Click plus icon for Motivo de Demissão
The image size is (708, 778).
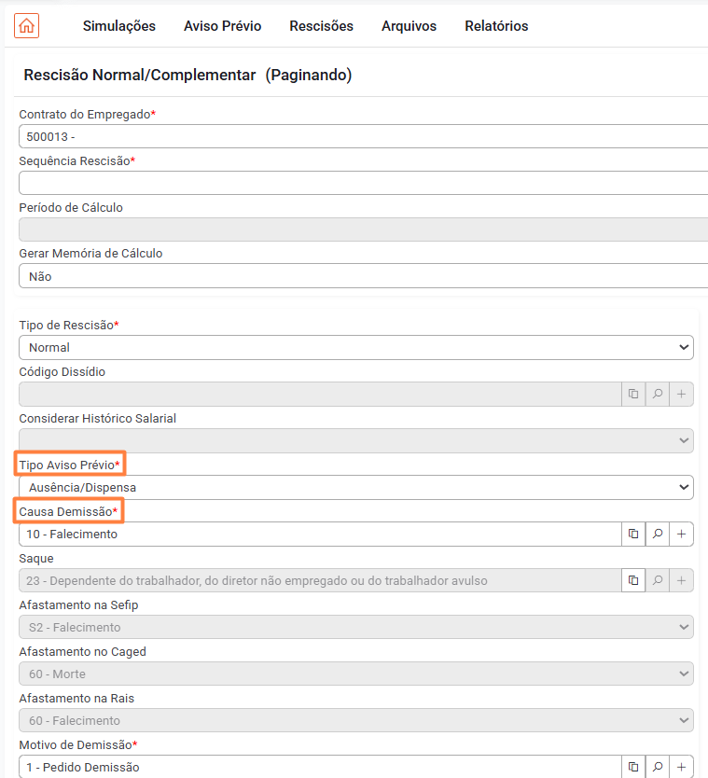click(x=681, y=767)
